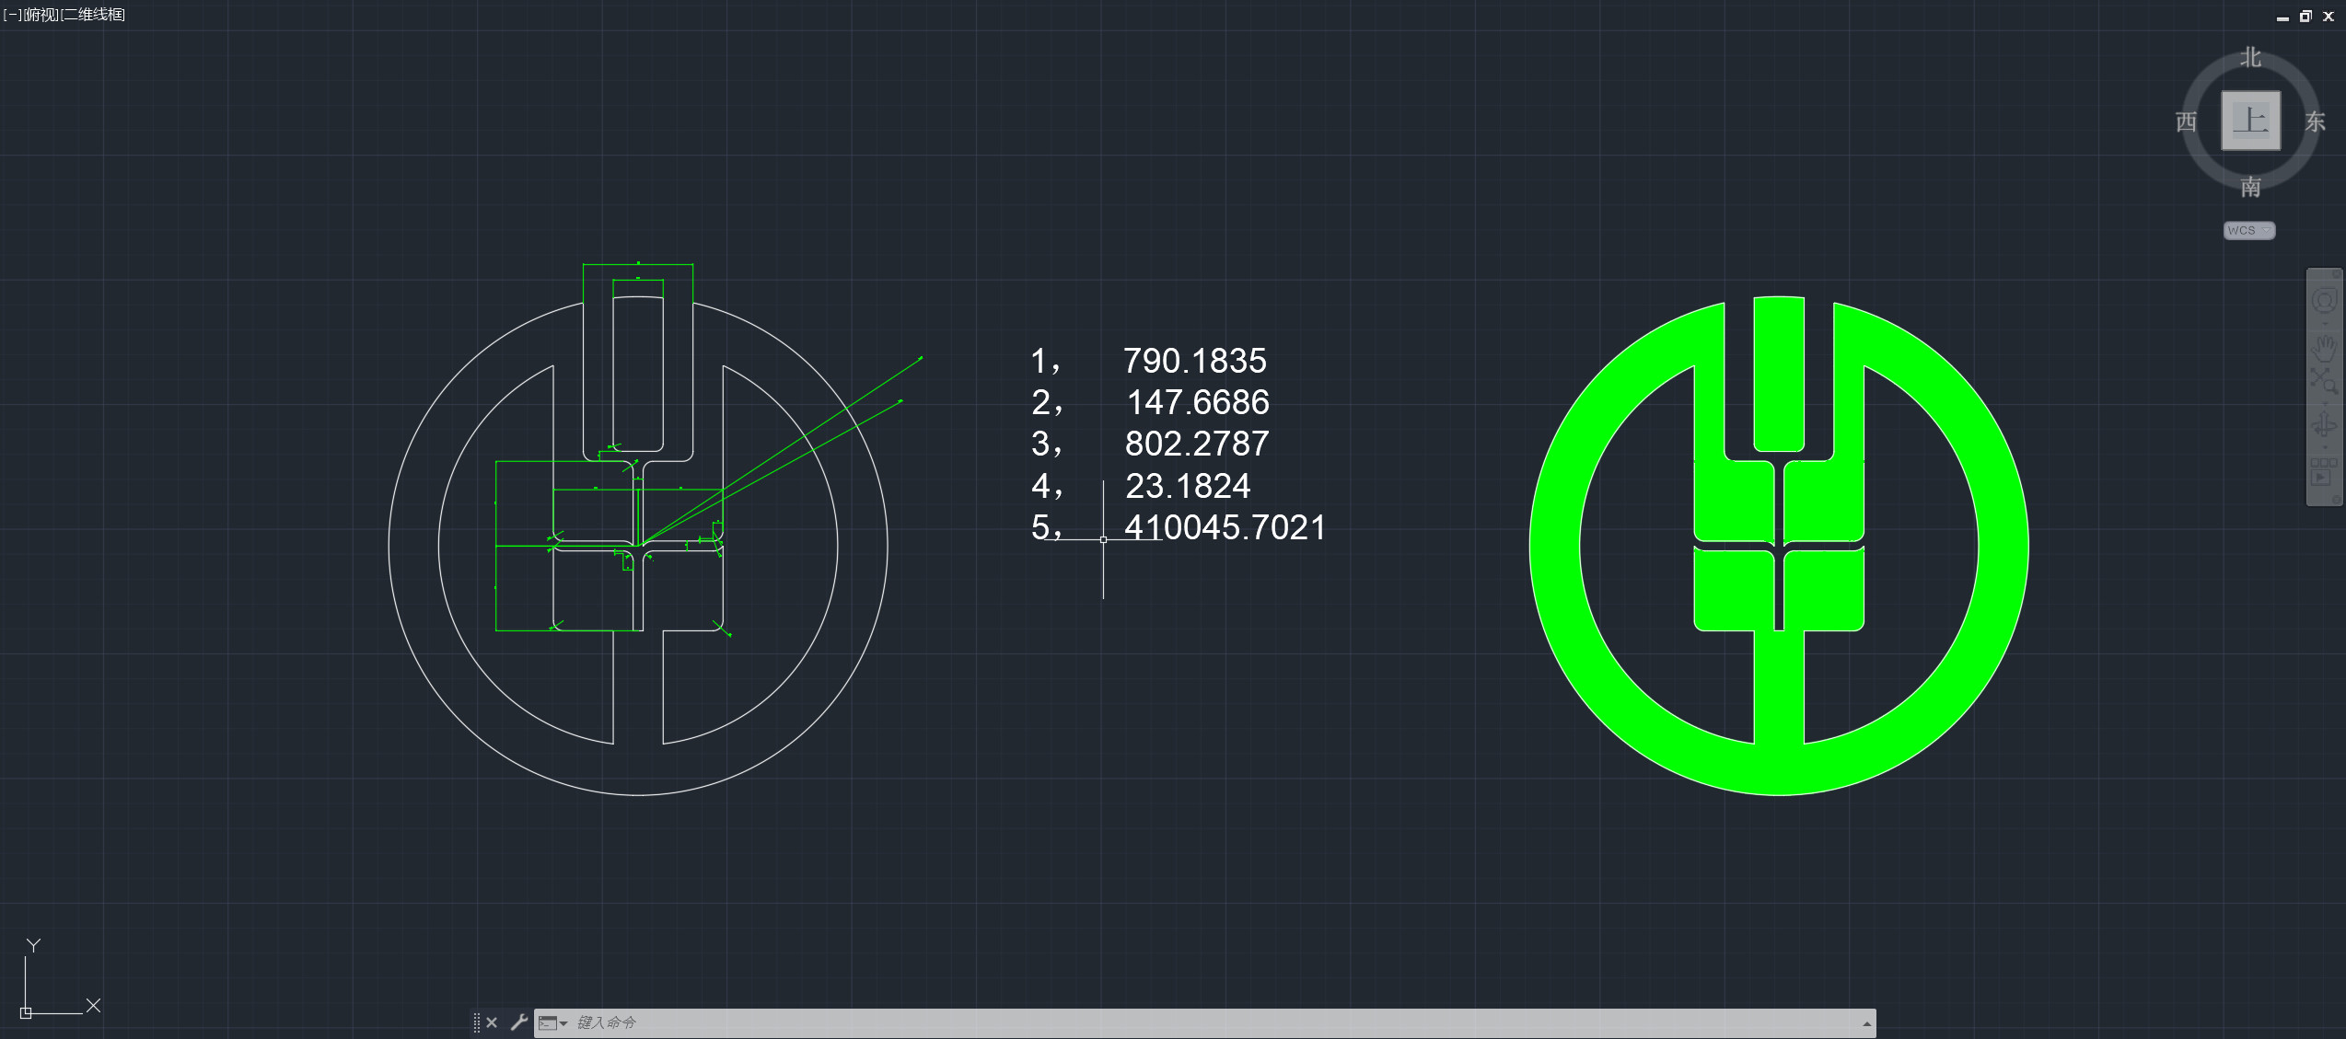Open command line customize wrench

point(518,1022)
